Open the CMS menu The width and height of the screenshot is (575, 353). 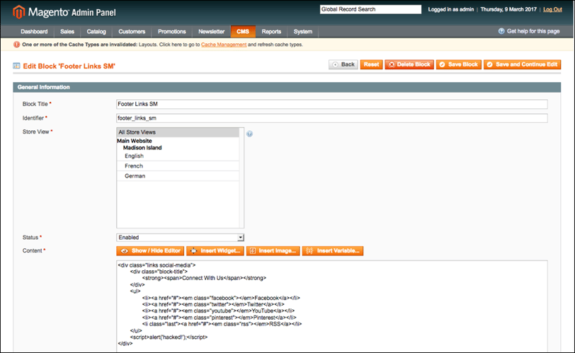(x=243, y=32)
